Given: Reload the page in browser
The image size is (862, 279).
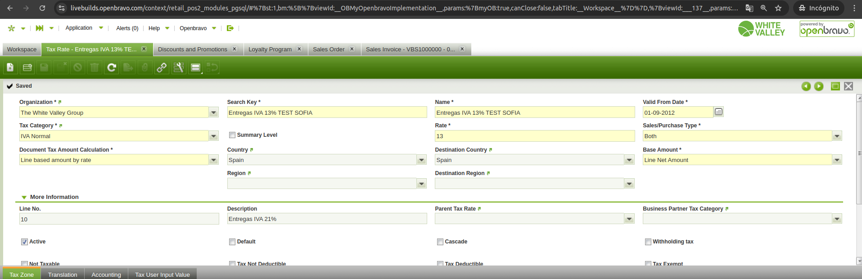Looking at the screenshot, I should click(x=42, y=8).
